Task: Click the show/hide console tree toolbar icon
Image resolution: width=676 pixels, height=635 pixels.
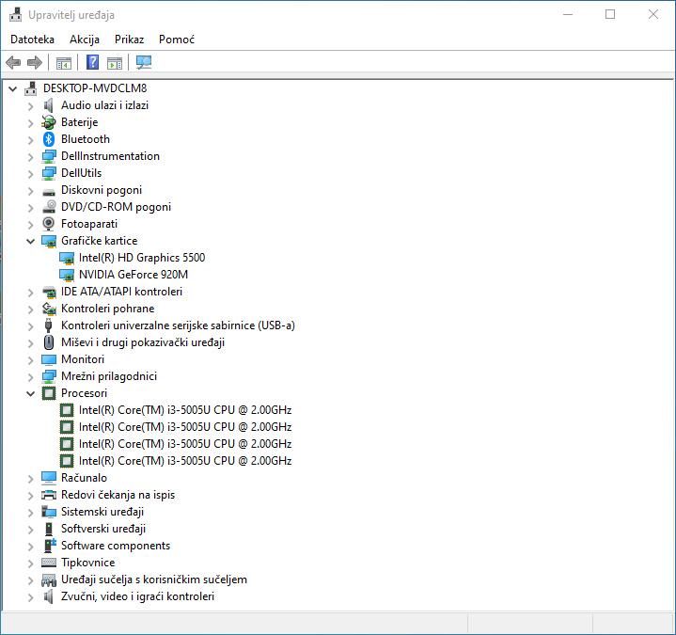Action: (64, 63)
